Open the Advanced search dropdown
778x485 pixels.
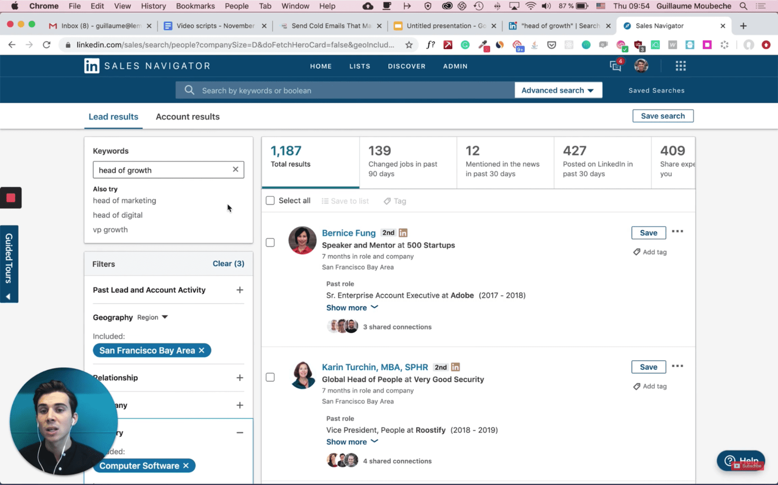click(558, 90)
